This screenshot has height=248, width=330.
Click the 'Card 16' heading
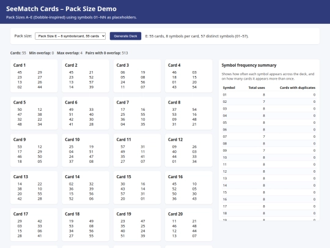click(x=175, y=177)
